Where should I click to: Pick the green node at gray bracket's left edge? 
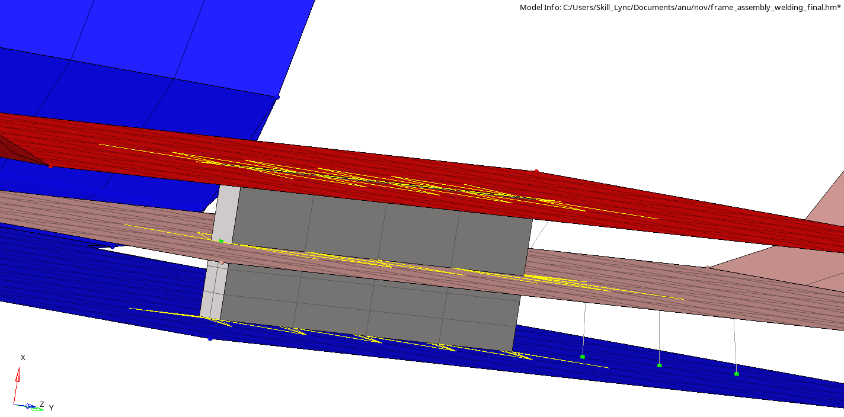(x=221, y=241)
